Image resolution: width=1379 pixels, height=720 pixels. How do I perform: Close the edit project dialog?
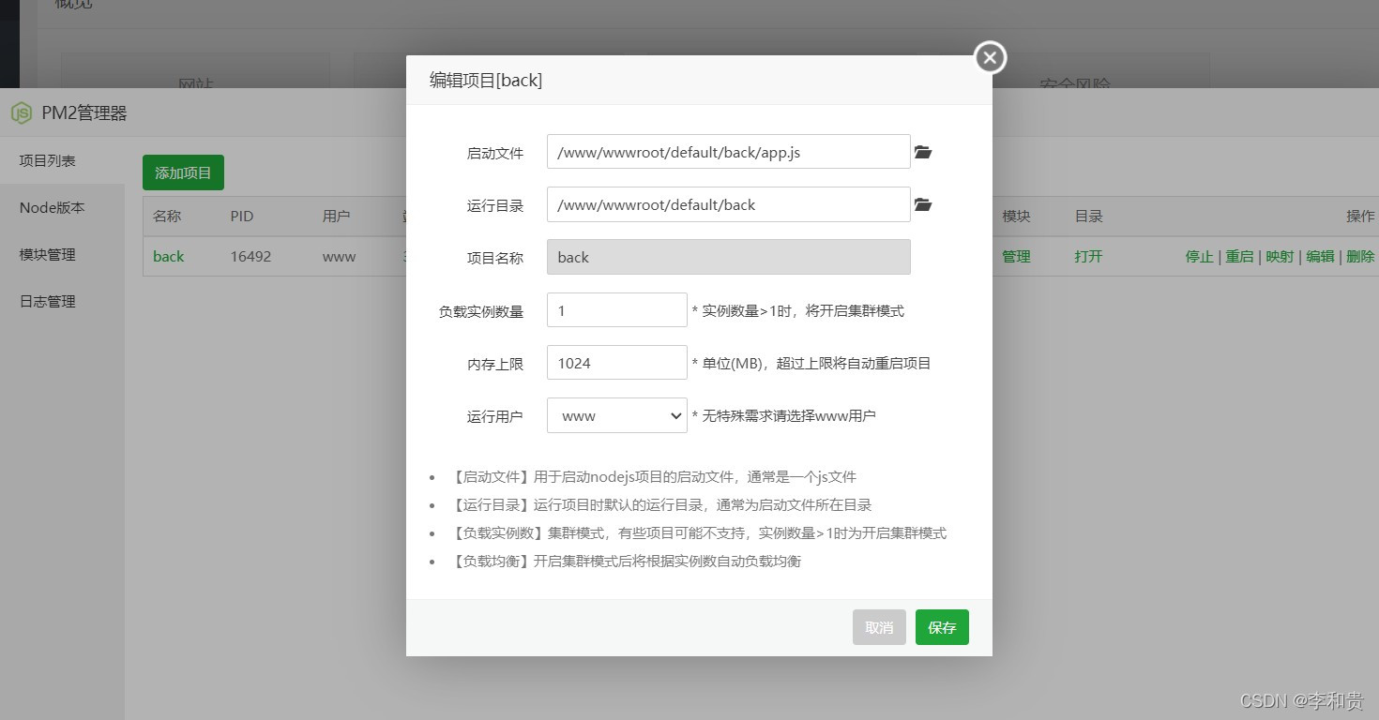(990, 58)
